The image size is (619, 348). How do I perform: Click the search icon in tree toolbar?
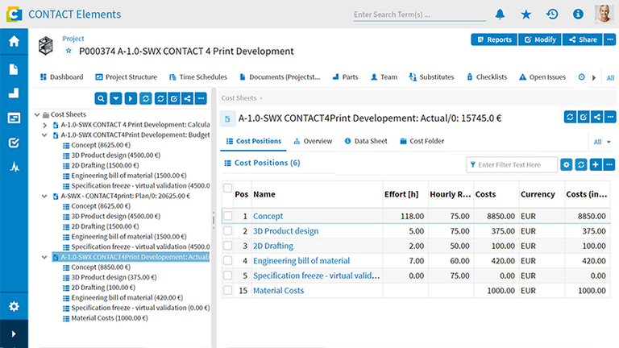point(101,98)
